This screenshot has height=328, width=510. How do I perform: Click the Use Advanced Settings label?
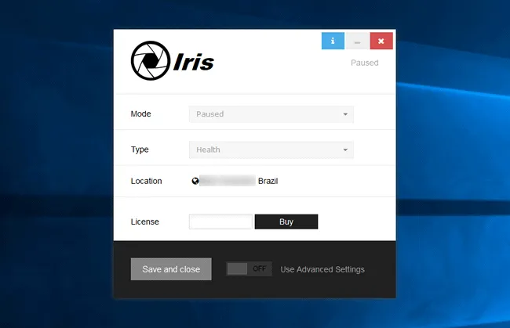[322, 269]
